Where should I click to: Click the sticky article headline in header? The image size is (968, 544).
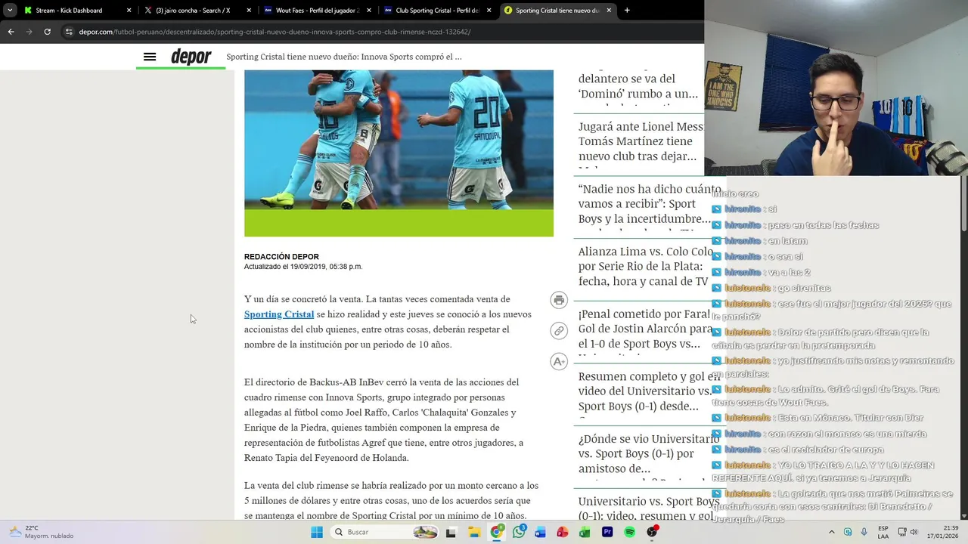pos(344,57)
